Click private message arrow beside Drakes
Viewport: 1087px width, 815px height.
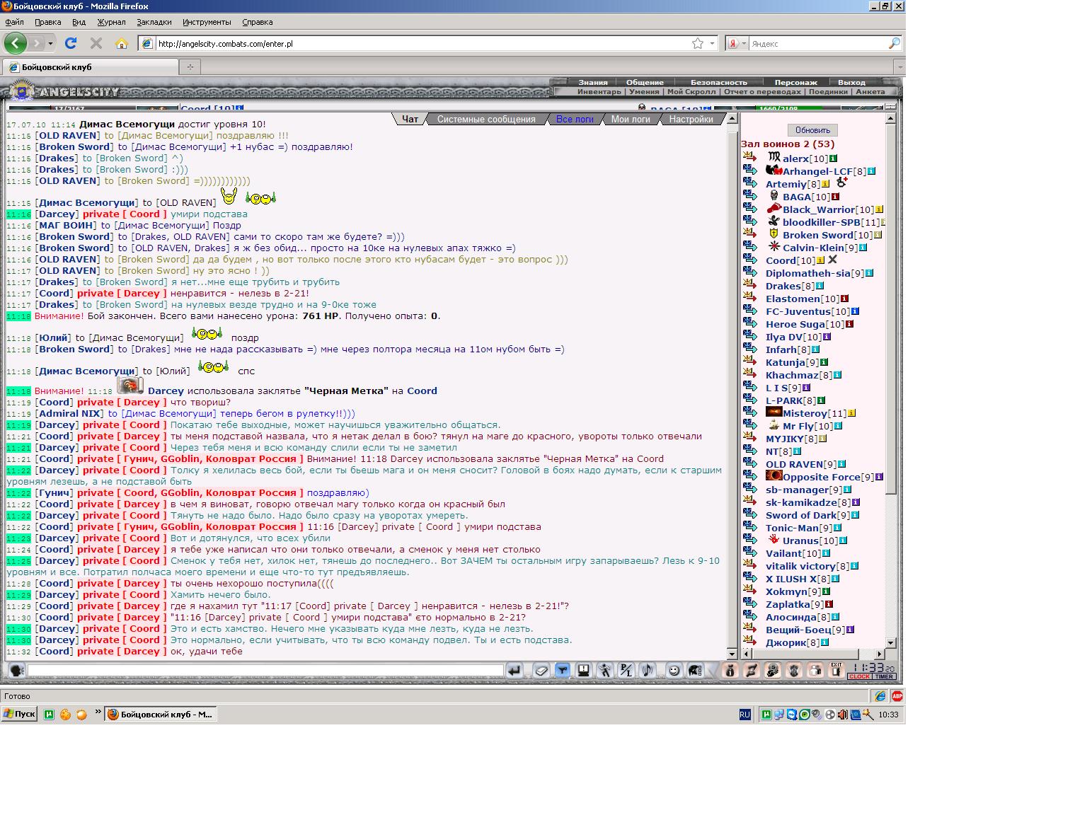(x=750, y=285)
